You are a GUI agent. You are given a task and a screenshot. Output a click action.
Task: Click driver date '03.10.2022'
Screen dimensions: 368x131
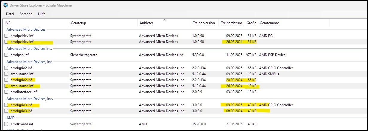tap(235, 92)
